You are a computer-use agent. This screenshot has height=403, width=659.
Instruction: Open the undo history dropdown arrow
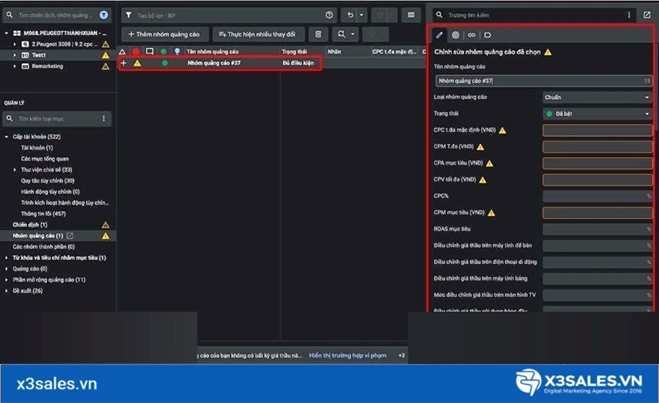coord(361,15)
